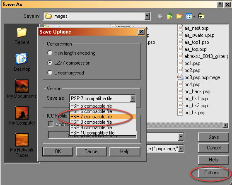Screen dimensions: 232x185
Task: Open the My Documents shortcut
Action: pyautogui.click(x=22, y=89)
